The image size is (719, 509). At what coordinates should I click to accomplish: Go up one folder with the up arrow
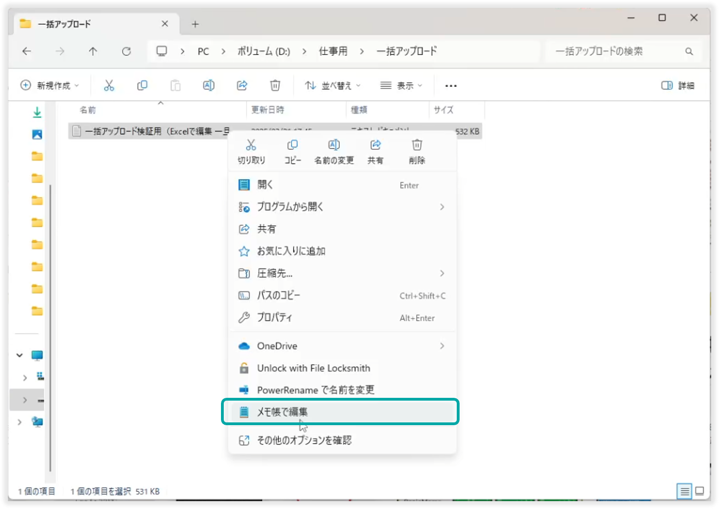pos(93,51)
